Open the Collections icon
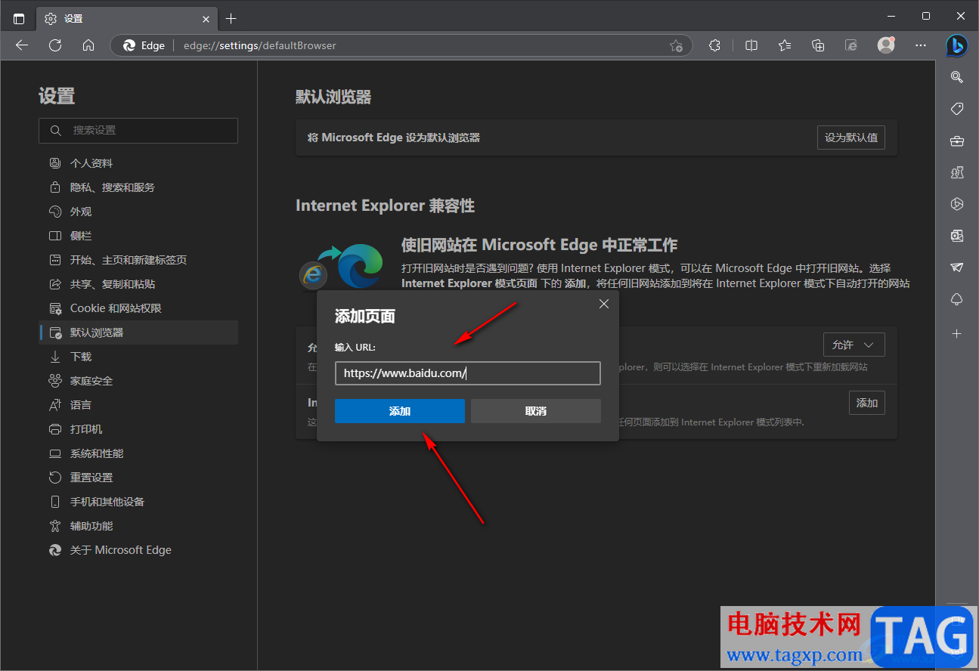The width and height of the screenshot is (979, 671). pyautogui.click(x=818, y=45)
